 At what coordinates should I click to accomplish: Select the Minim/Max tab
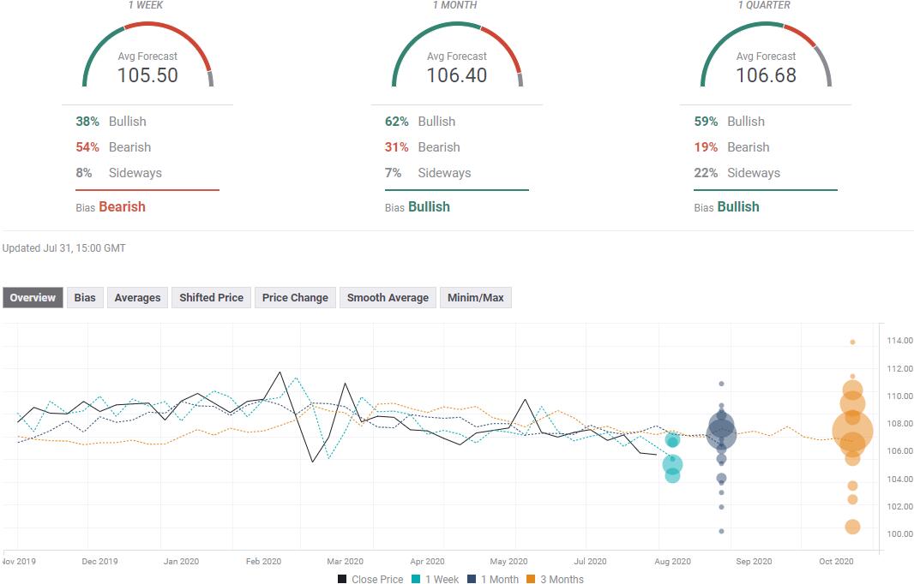pyautogui.click(x=476, y=297)
